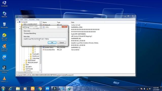Collapse the Computer root tree node
Viewport: 162px width, 91px height.
(17, 22)
